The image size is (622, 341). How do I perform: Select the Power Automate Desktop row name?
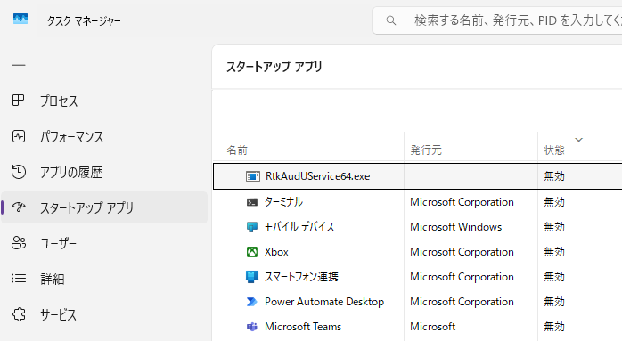pos(324,302)
